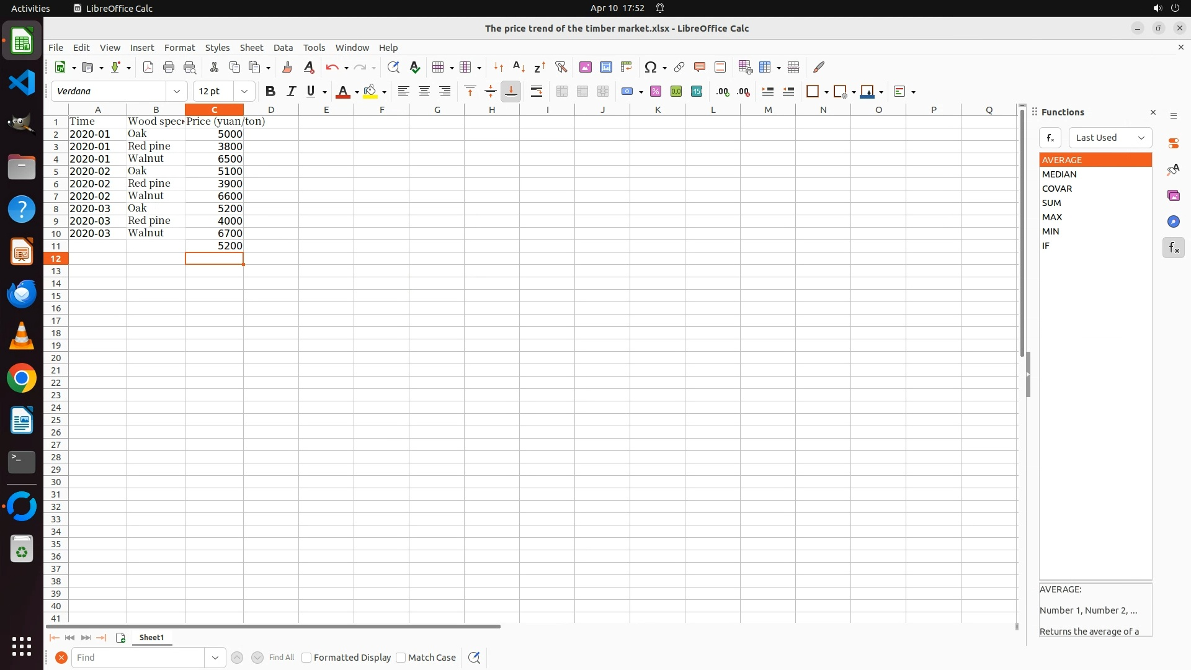Click the Sort Ascending toolbar icon
Screen dimensions: 1191x670
pos(519,67)
